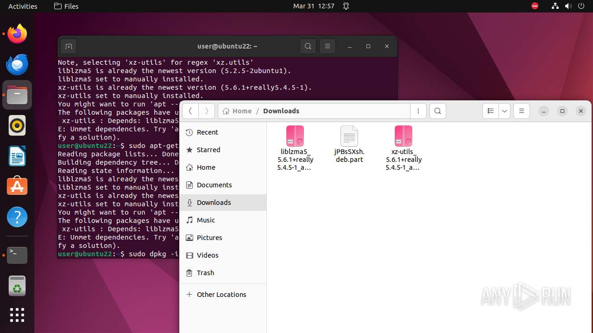Open the power system menu
This screenshot has width=593, height=333.
[581, 6]
